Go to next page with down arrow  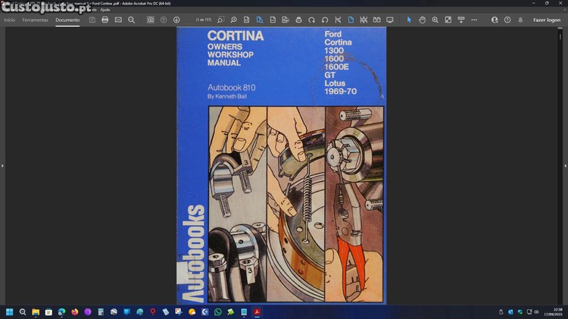[176, 20]
